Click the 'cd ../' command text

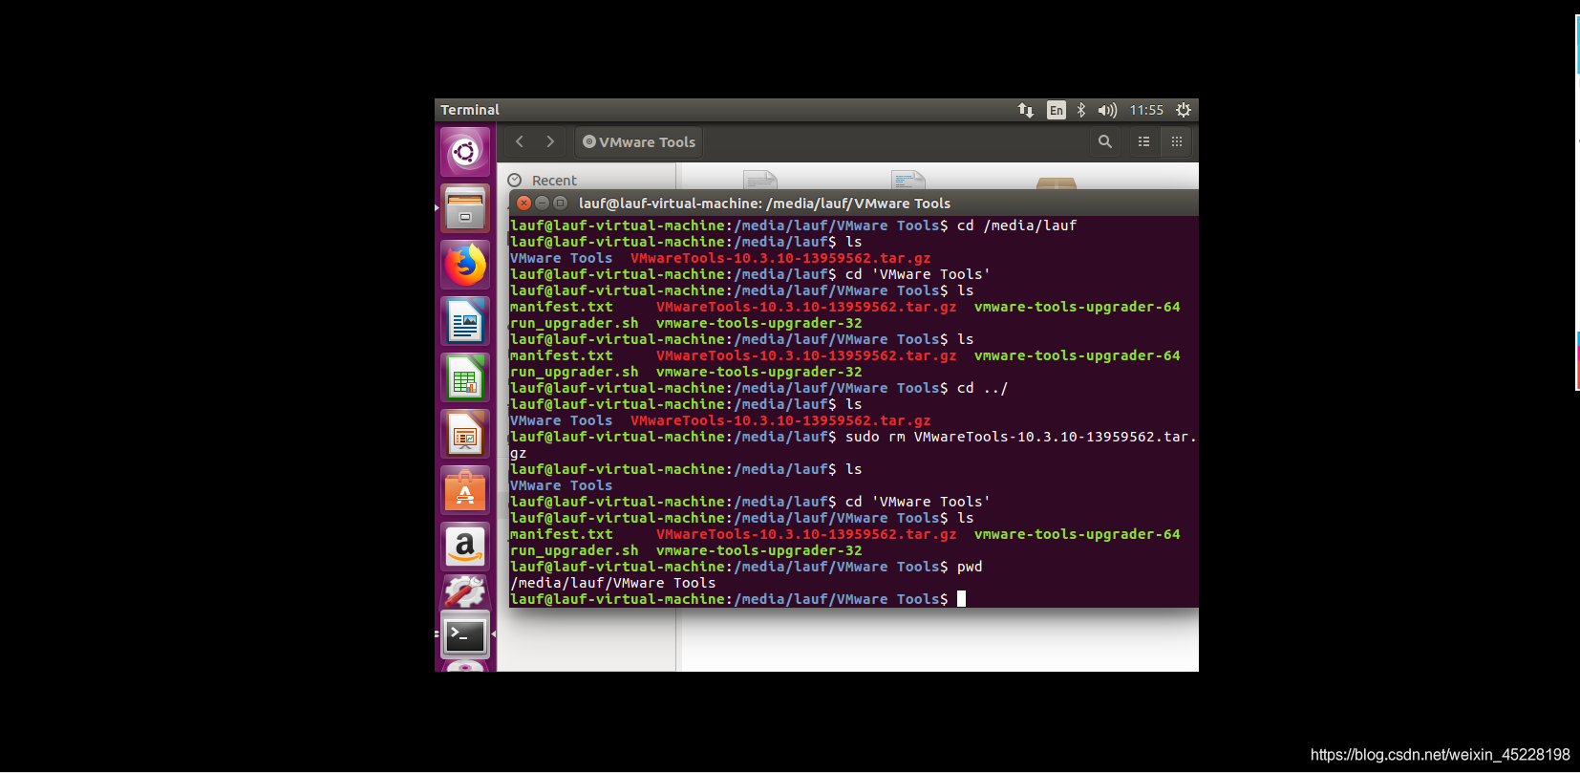982,388
